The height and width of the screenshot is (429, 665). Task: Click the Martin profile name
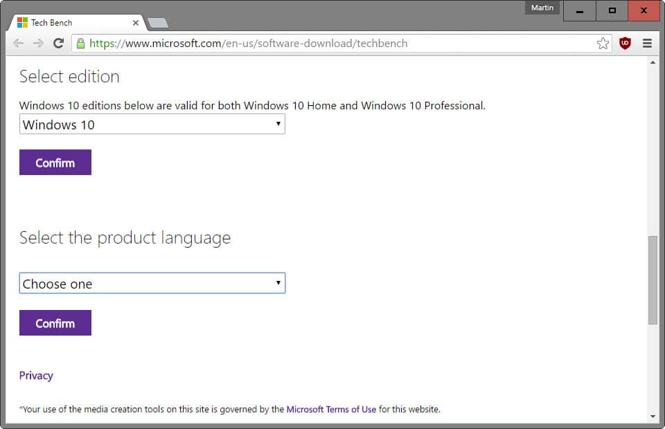coord(542,8)
